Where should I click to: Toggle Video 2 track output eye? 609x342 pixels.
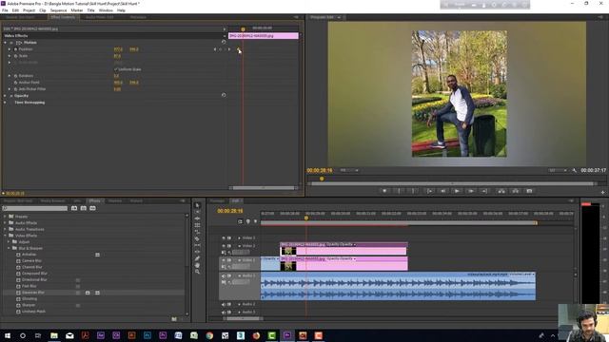224,246
